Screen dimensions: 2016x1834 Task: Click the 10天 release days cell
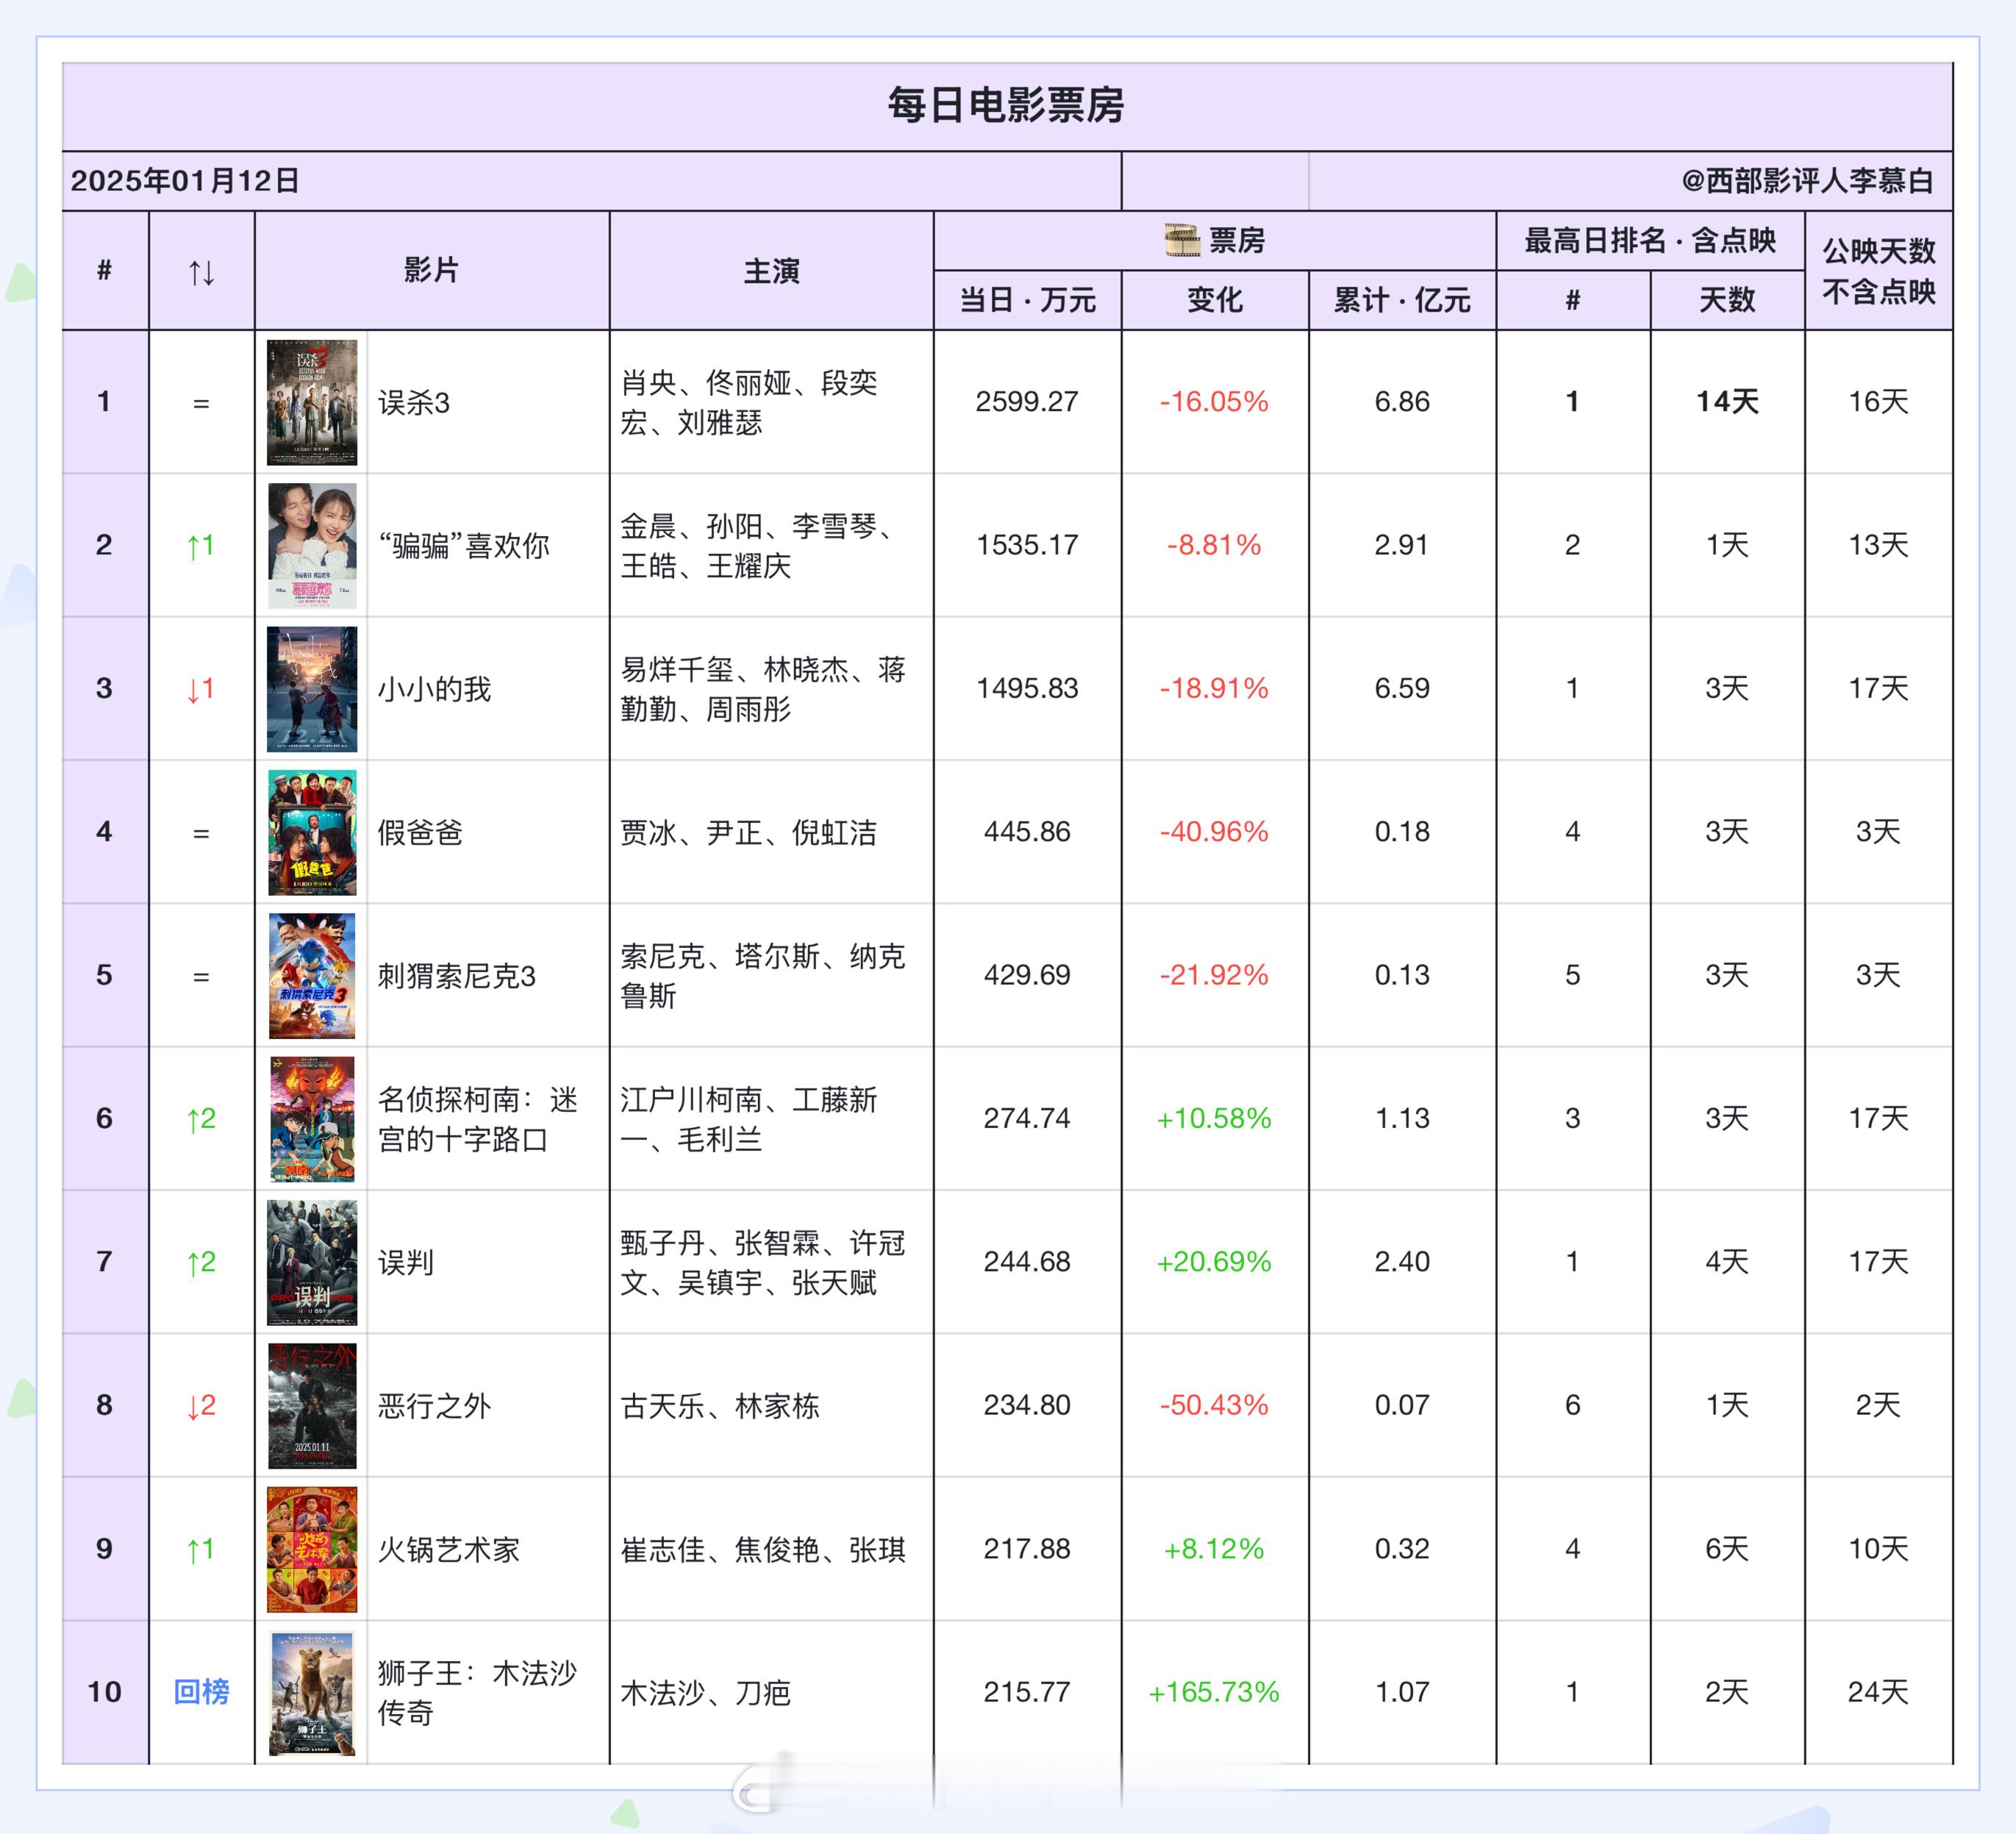(1878, 1549)
